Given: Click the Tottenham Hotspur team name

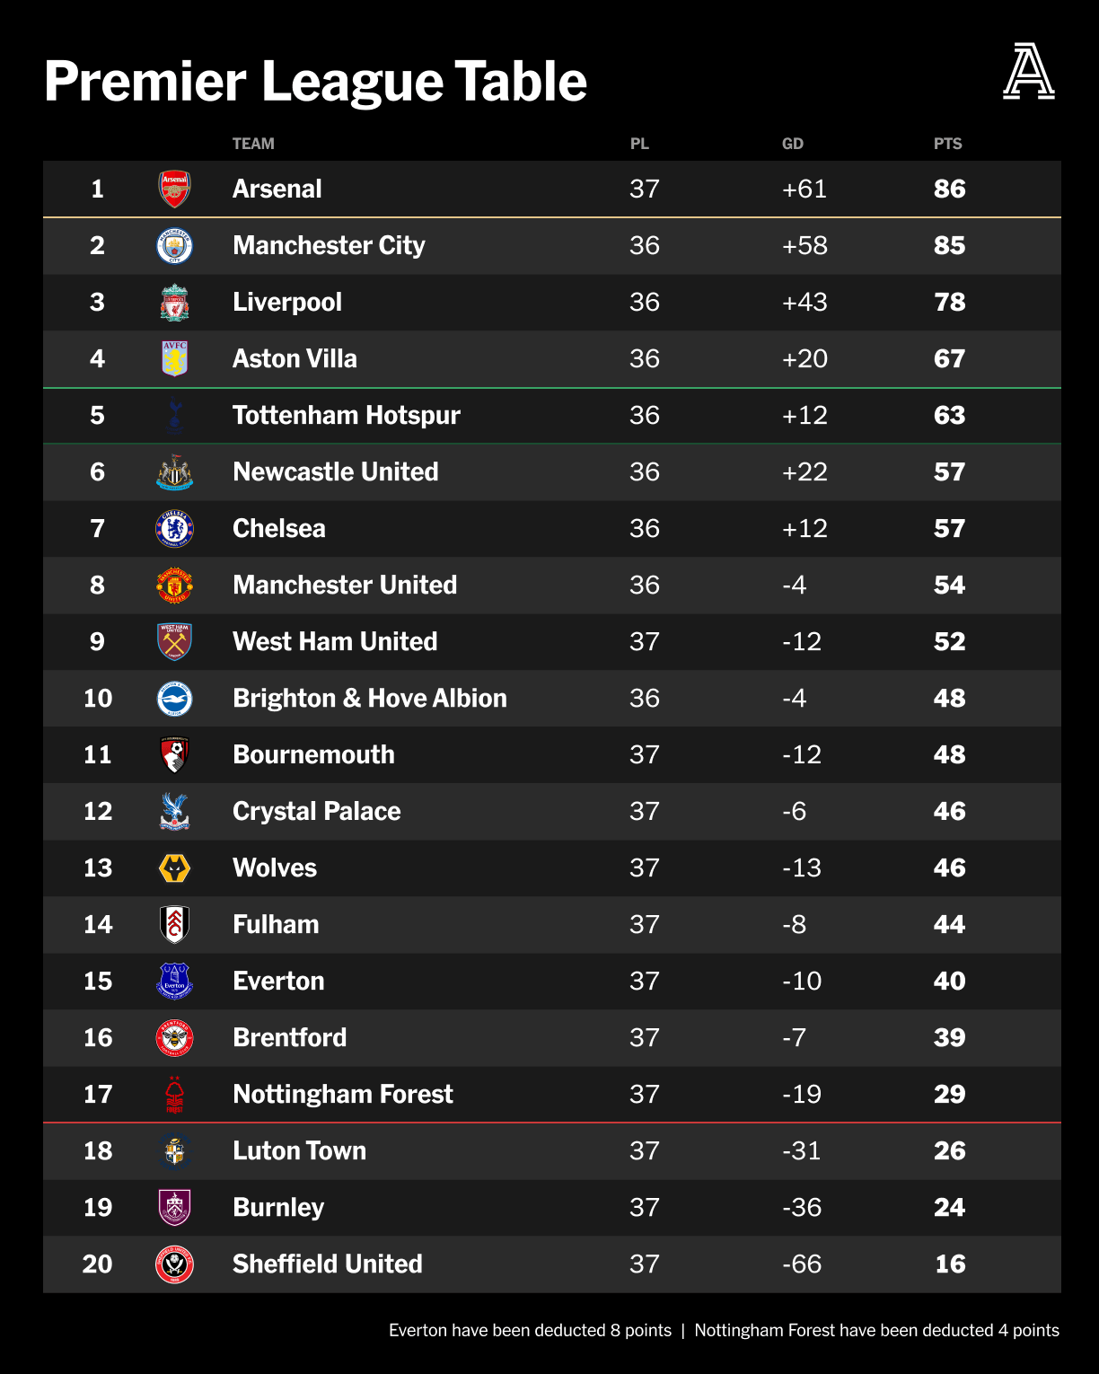Looking at the screenshot, I should click(346, 415).
